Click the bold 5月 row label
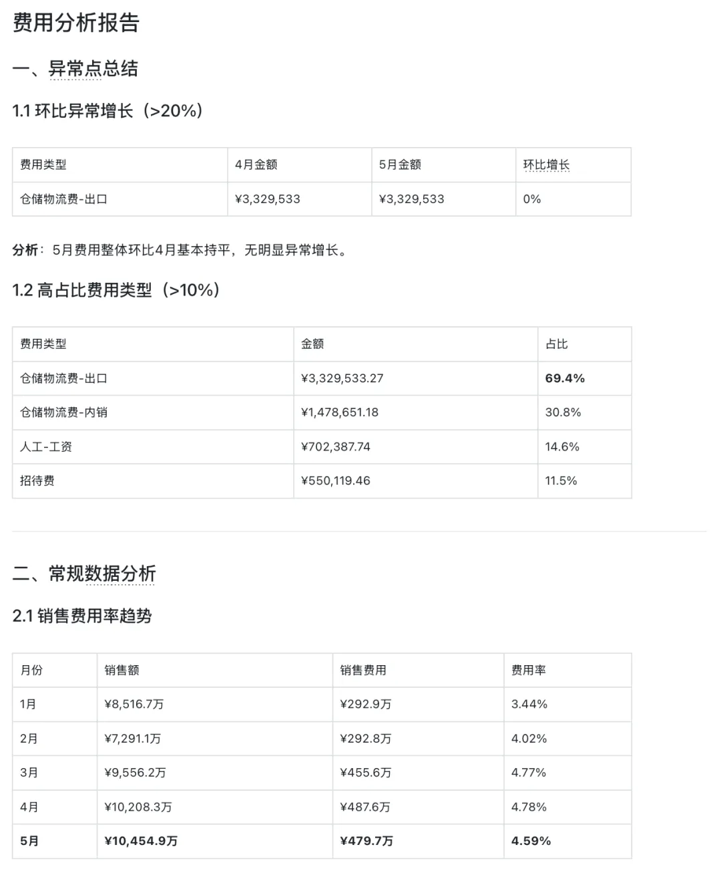 [x=29, y=841]
